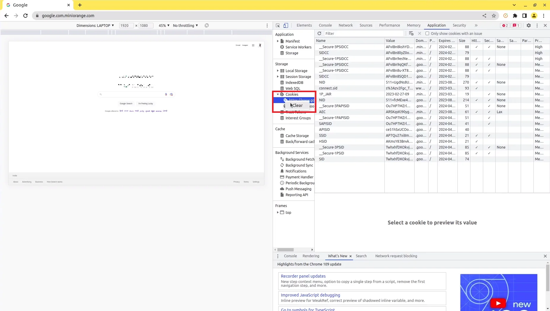Viewport: 550px width, 311px height.
Task: Click the Chrome profile avatar icon
Action: coord(534,16)
